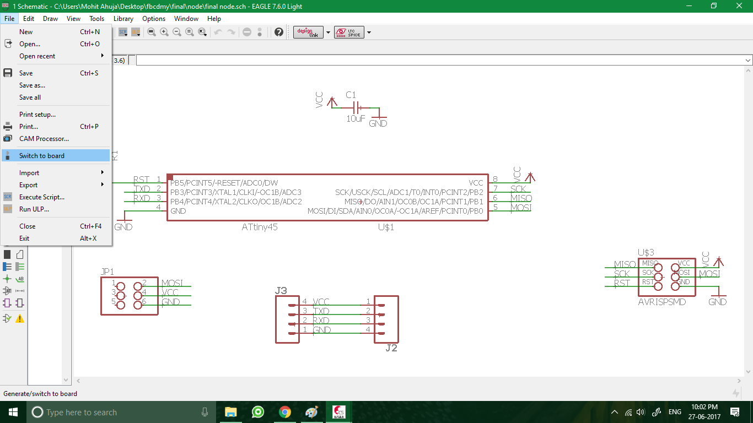Select the green Net tool
This screenshot has height=423, width=753.
[20, 267]
